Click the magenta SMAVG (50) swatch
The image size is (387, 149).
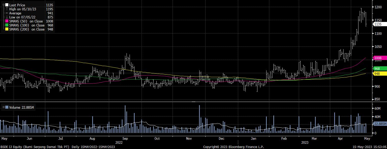[7, 21]
